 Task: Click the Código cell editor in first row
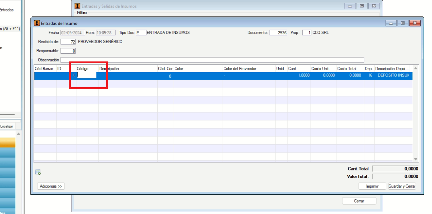pyautogui.click(x=87, y=75)
